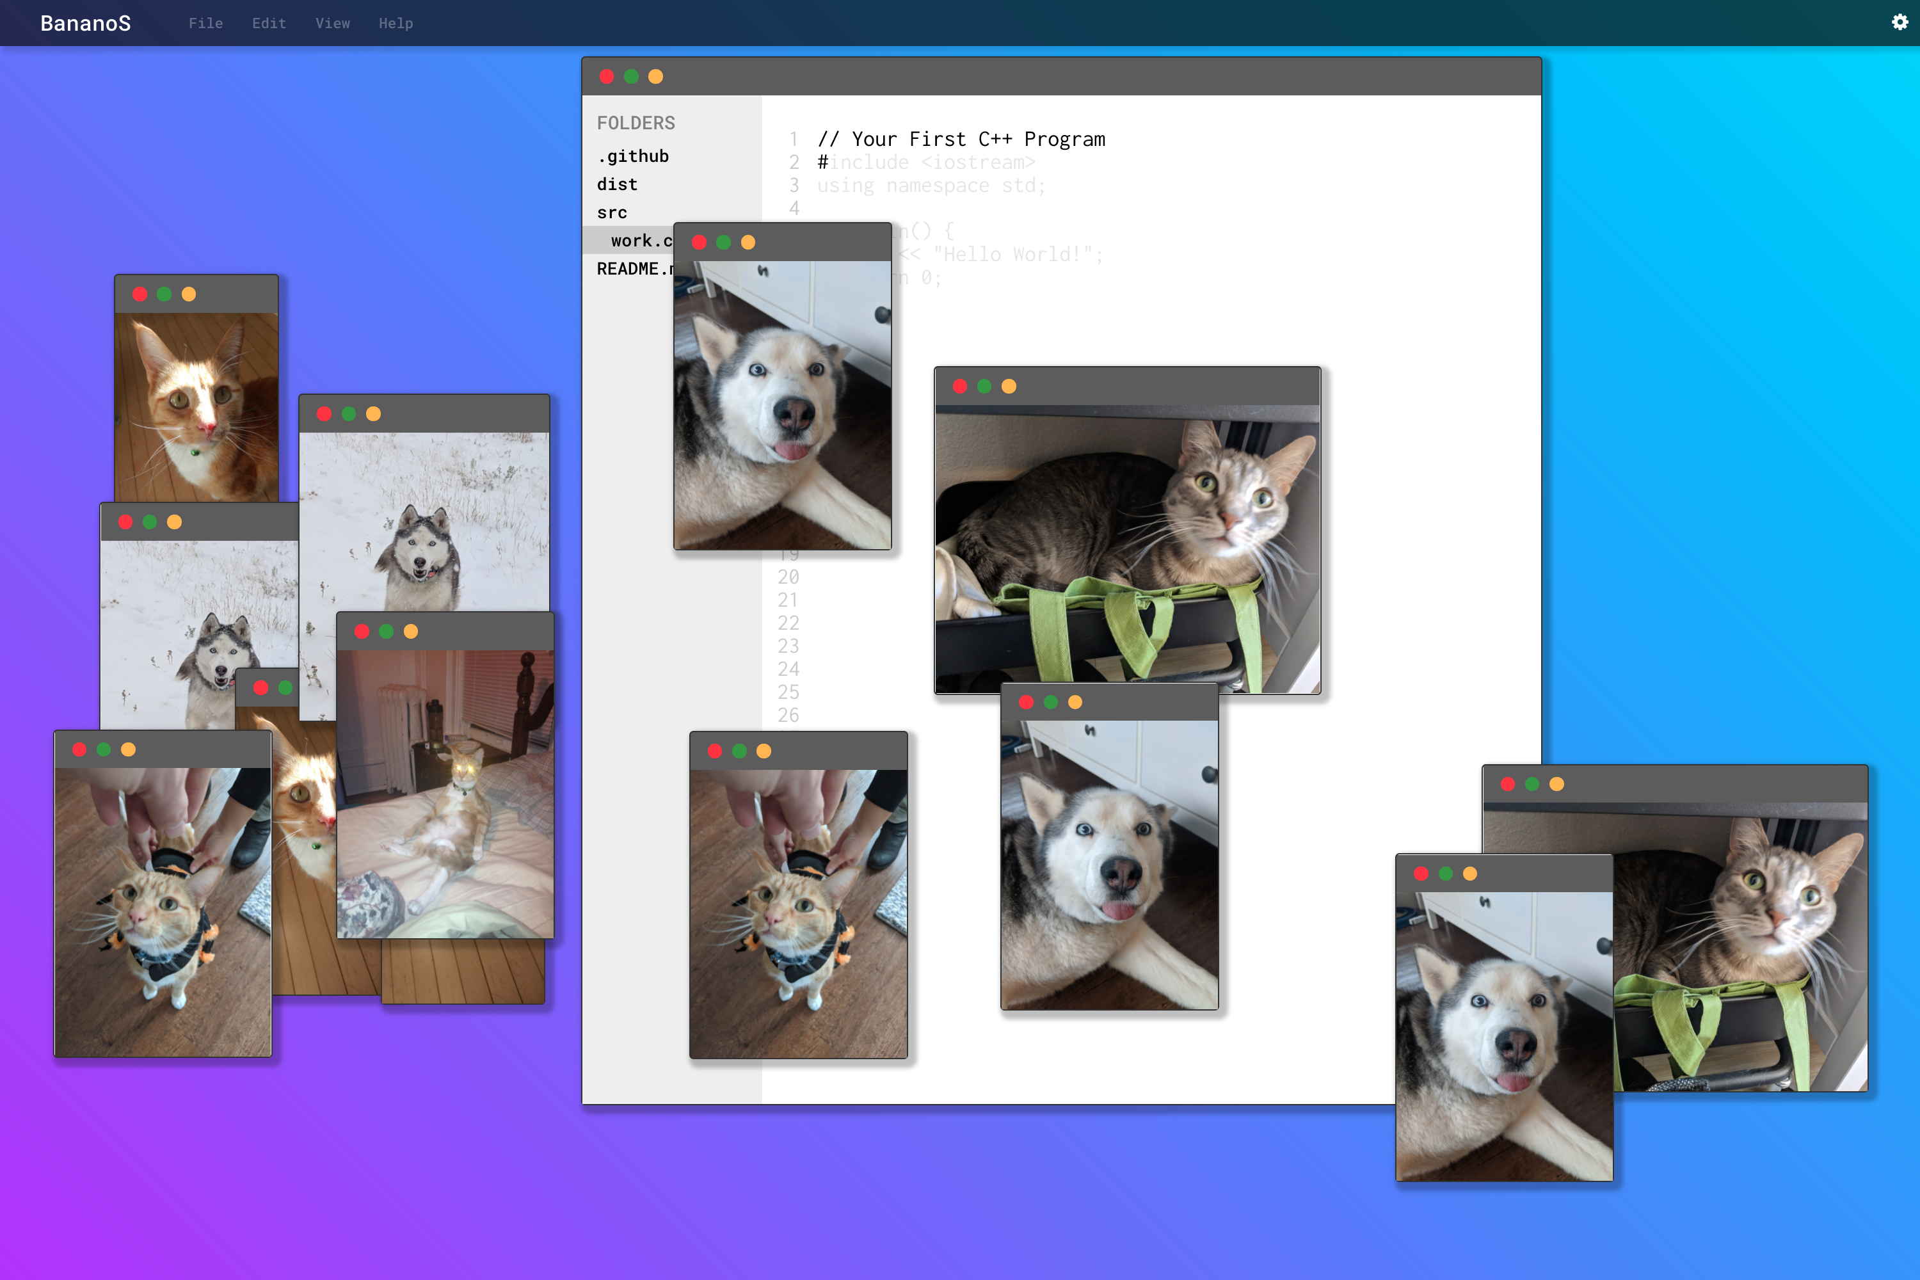Open the settings gear icon

coord(1900,22)
